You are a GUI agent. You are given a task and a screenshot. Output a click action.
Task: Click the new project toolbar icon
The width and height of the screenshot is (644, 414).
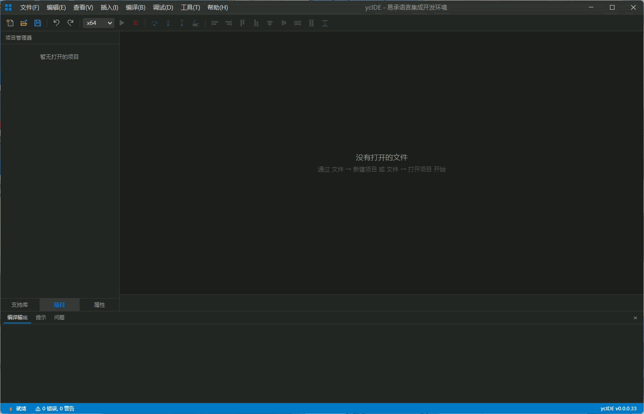(10, 23)
